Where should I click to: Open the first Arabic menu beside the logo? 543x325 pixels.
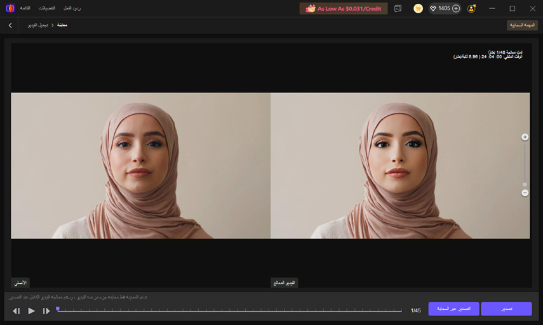25,8
